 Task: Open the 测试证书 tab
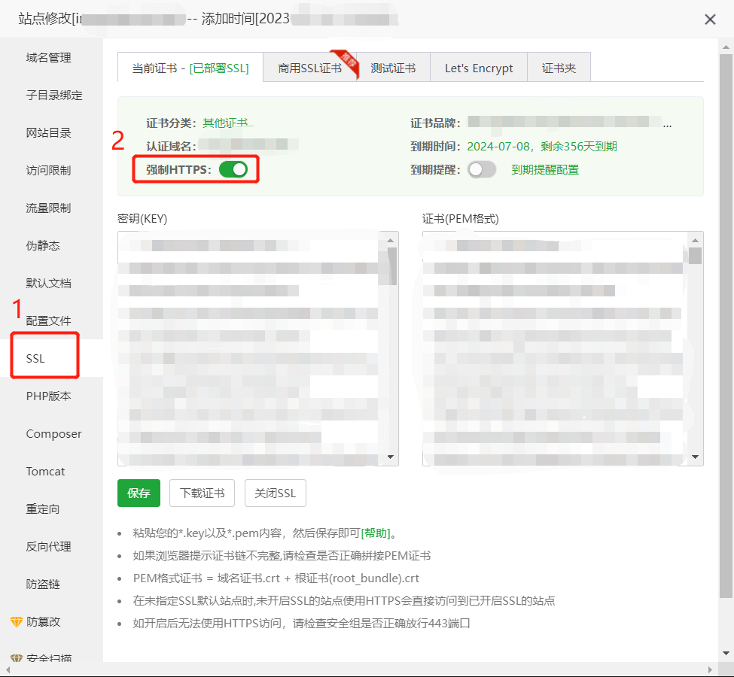pyautogui.click(x=393, y=68)
